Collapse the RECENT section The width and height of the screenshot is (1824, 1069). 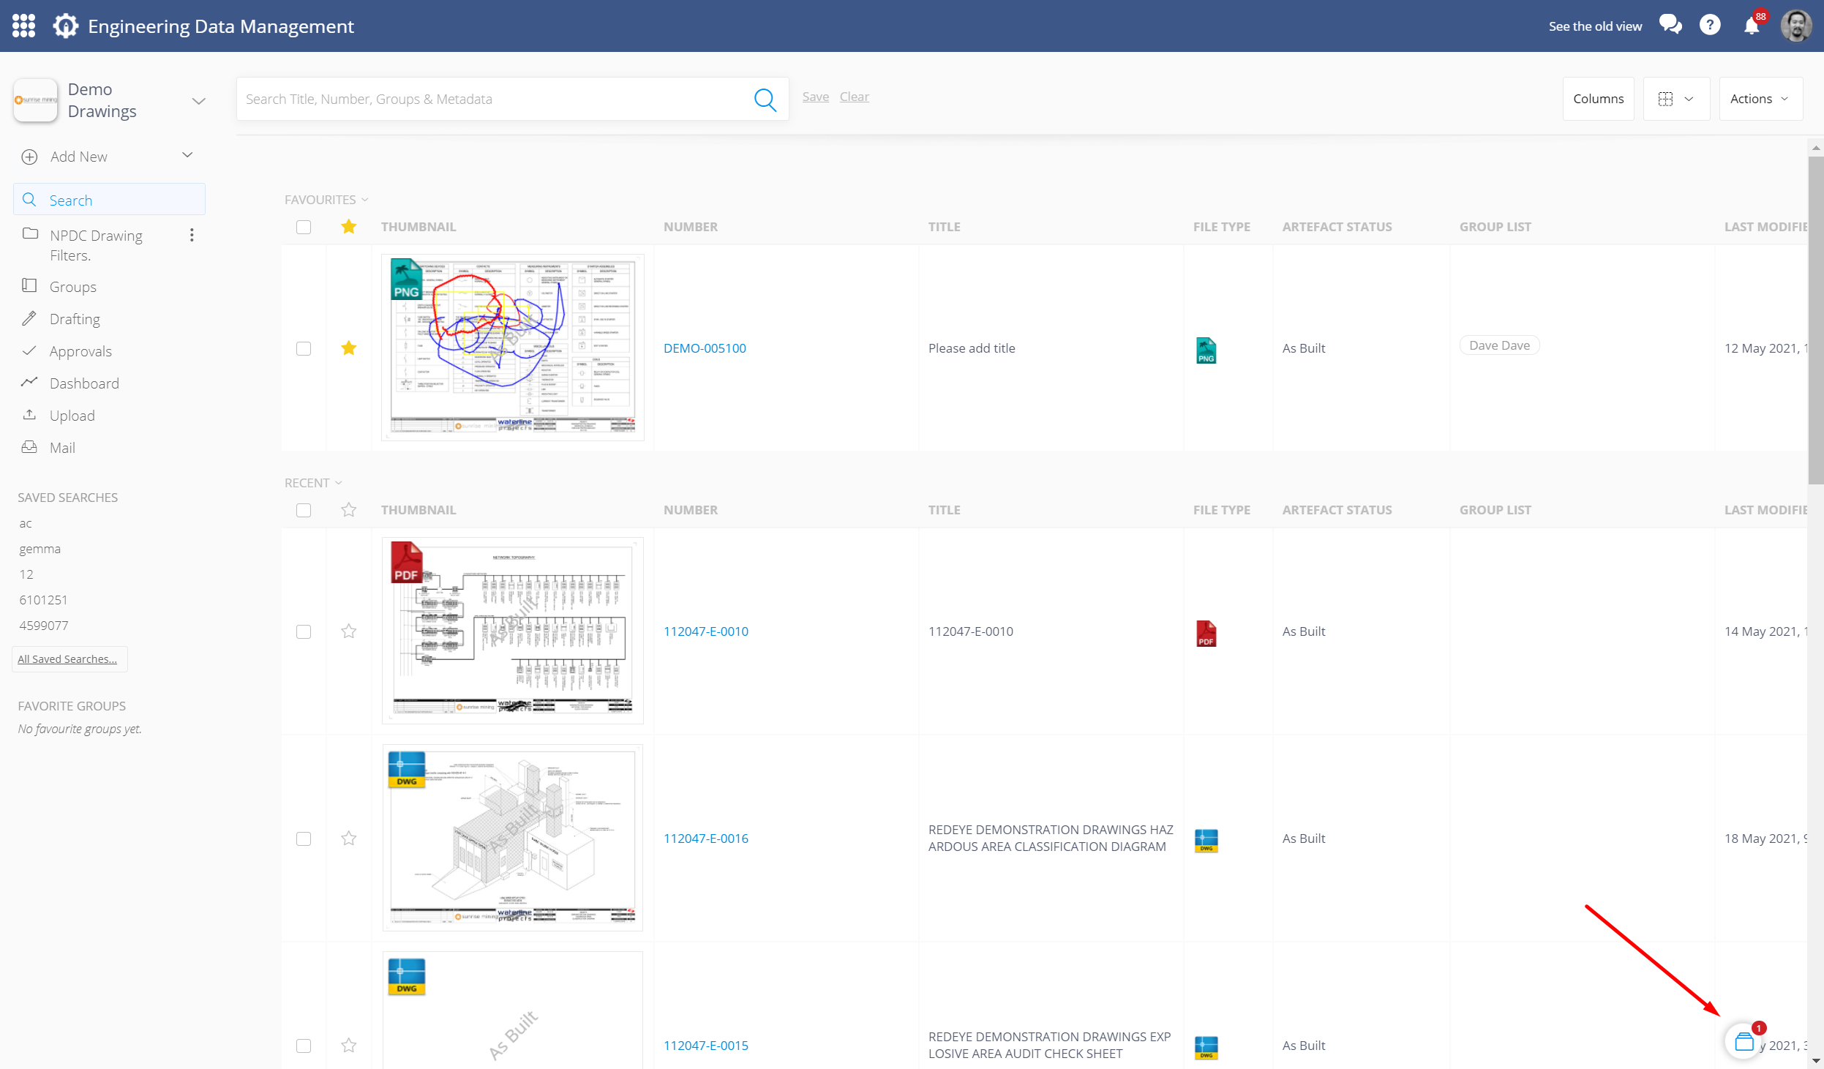click(313, 483)
